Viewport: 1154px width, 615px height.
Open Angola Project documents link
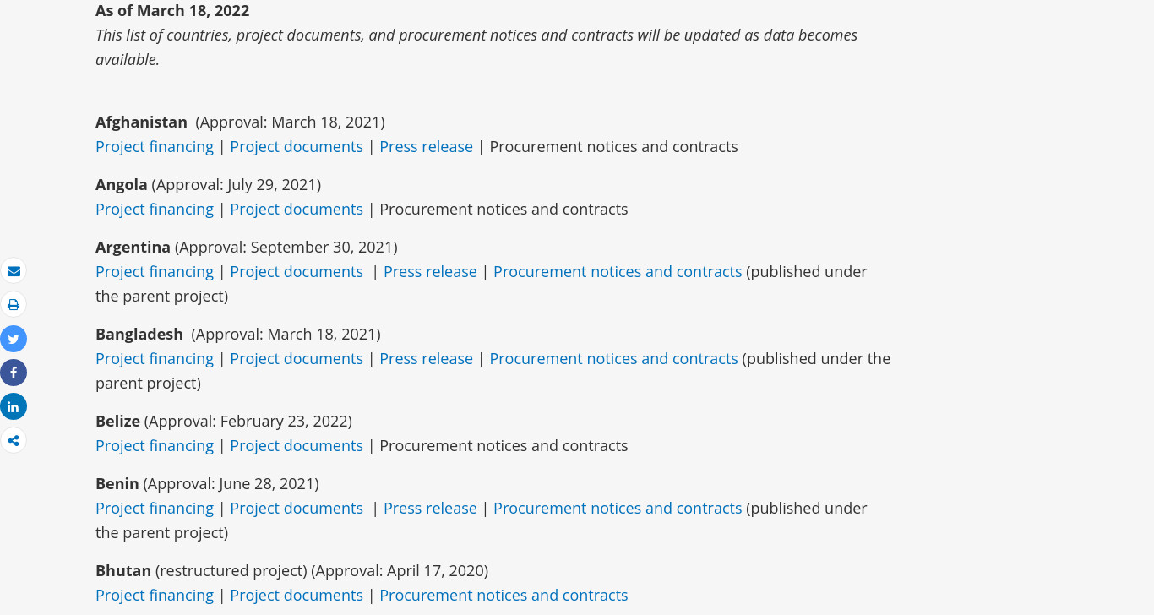(297, 209)
